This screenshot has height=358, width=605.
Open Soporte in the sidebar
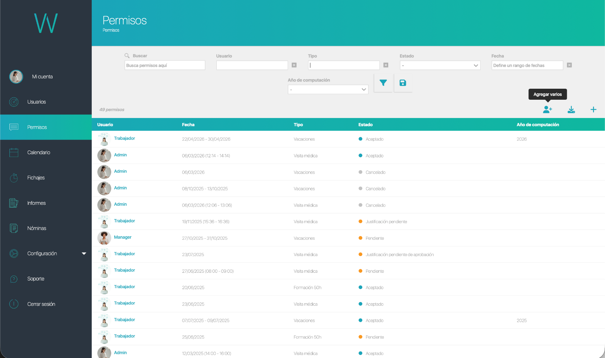tap(46, 279)
